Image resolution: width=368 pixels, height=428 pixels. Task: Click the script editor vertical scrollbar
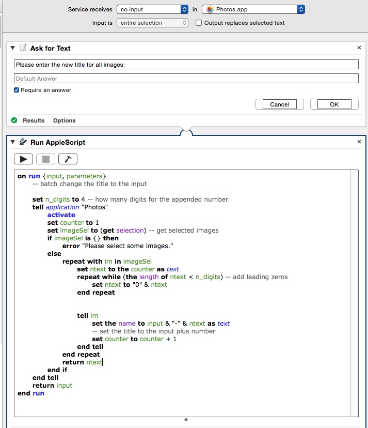(x=355, y=293)
